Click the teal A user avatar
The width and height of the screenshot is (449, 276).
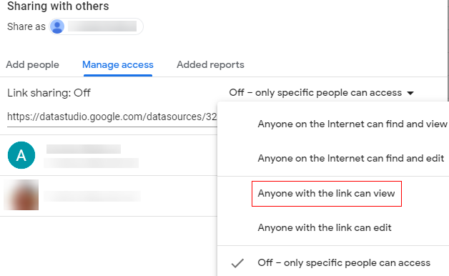pyautogui.click(x=21, y=155)
